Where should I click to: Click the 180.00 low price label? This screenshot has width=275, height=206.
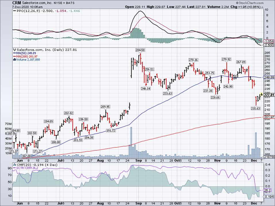point(56,142)
